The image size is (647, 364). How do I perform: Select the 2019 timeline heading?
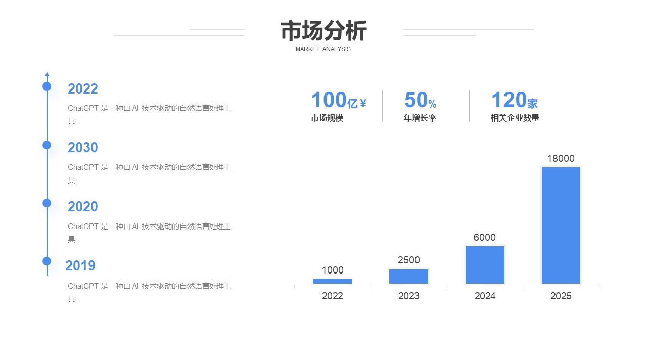click(80, 266)
